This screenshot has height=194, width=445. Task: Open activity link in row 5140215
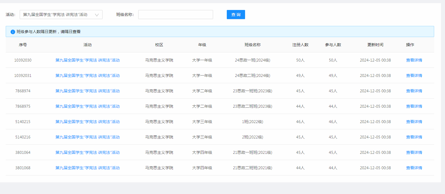click(87, 122)
